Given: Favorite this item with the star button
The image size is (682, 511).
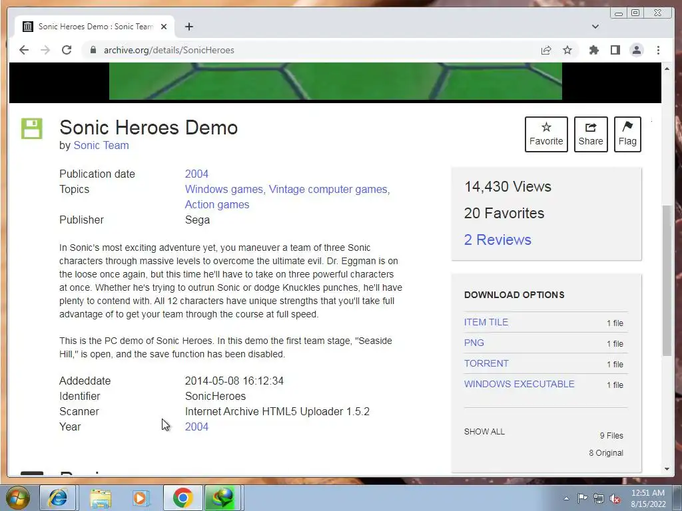Looking at the screenshot, I should tap(546, 134).
